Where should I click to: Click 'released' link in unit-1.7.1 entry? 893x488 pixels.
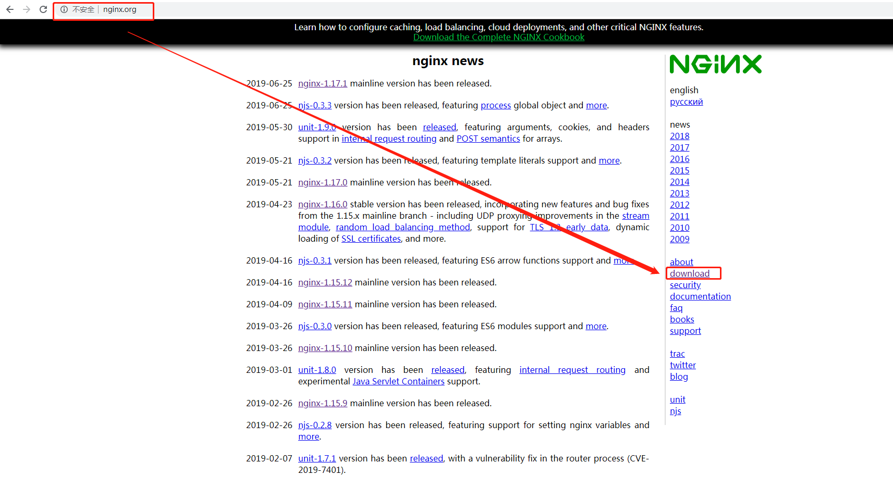click(426, 458)
